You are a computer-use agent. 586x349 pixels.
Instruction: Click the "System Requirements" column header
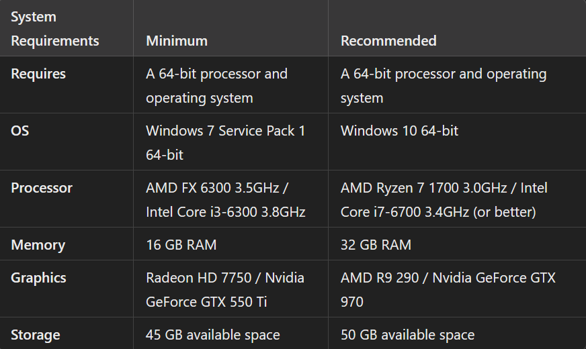coord(55,28)
